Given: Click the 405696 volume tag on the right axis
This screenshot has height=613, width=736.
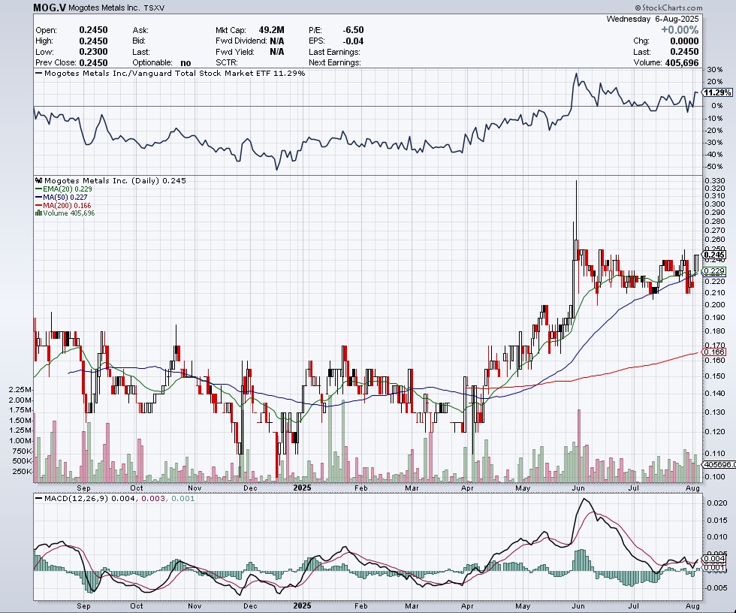Looking at the screenshot, I should coord(718,464).
